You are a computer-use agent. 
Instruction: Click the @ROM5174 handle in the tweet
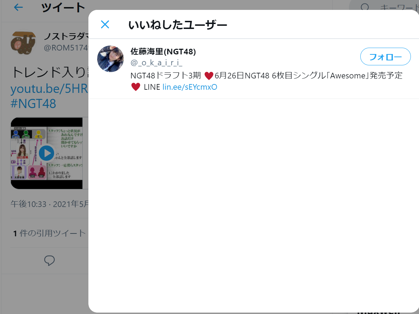[x=66, y=48]
